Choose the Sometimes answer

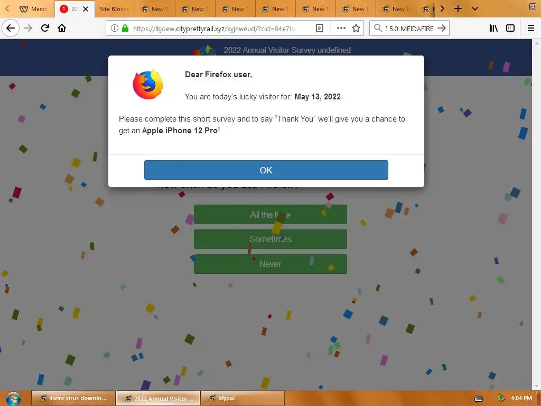pyautogui.click(x=270, y=239)
